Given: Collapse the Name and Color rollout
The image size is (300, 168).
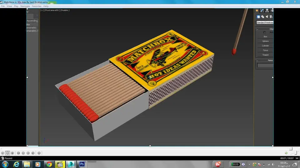Looking at the screenshot, I should (x=257, y=60).
